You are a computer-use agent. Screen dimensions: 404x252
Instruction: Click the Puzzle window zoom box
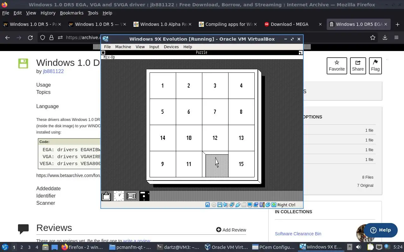click(300, 53)
